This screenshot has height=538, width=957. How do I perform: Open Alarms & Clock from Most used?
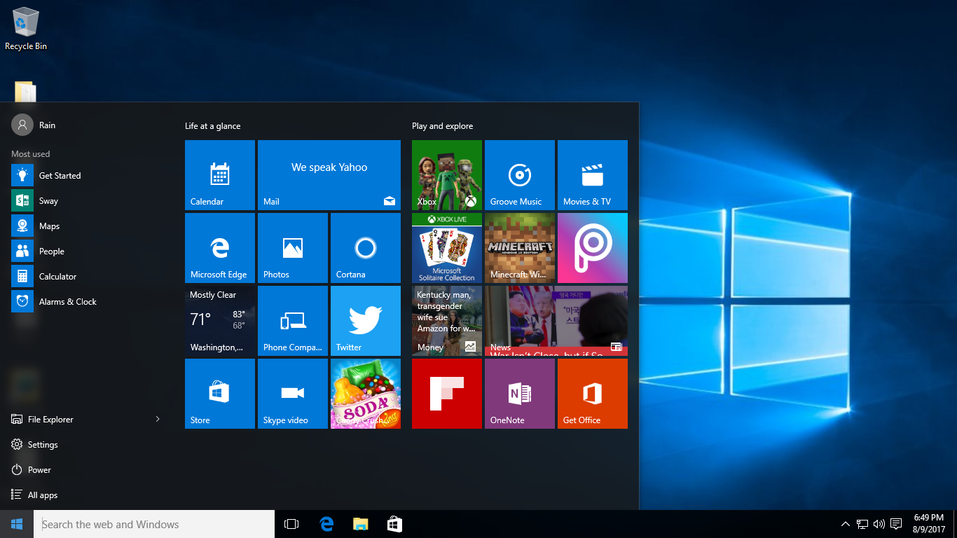[x=87, y=301]
